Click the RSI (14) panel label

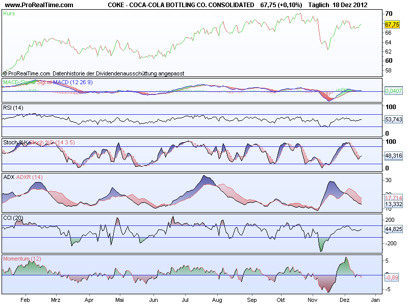click(x=13, y=108)
